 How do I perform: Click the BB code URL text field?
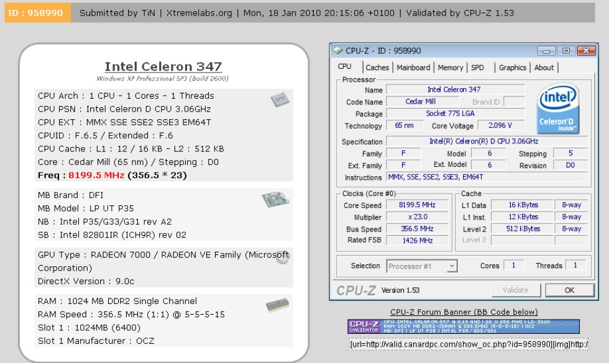click(x=469, y=344)
